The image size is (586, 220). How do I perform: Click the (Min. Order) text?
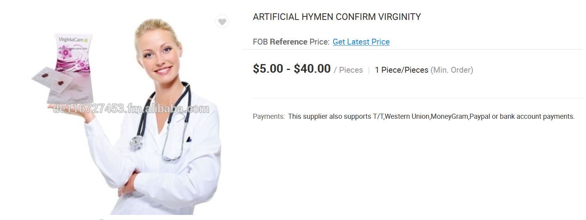[452, 70]
